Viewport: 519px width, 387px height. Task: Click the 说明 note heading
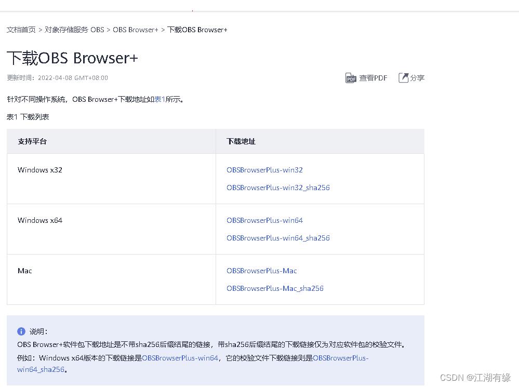pyautogui.click(x=38, y=331)
